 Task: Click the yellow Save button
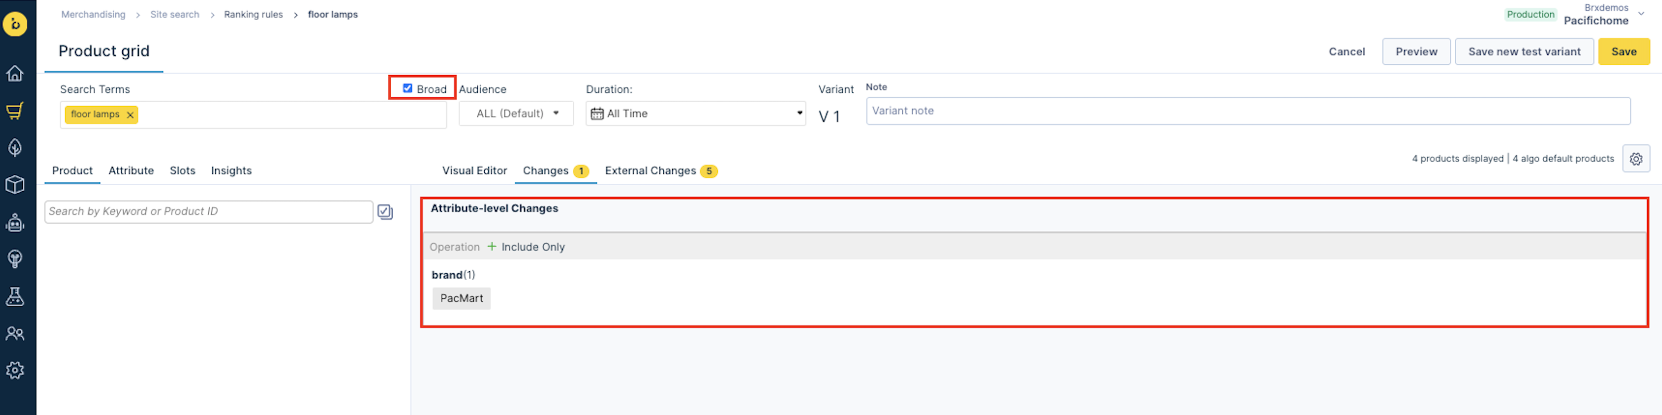point(1623,51)
